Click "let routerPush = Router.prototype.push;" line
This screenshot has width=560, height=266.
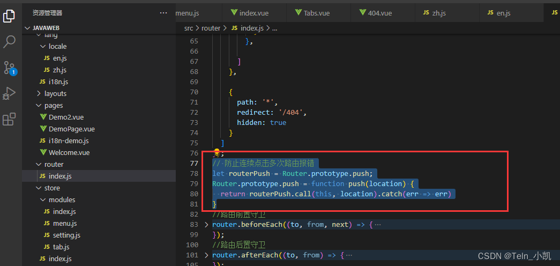[293, 174]
